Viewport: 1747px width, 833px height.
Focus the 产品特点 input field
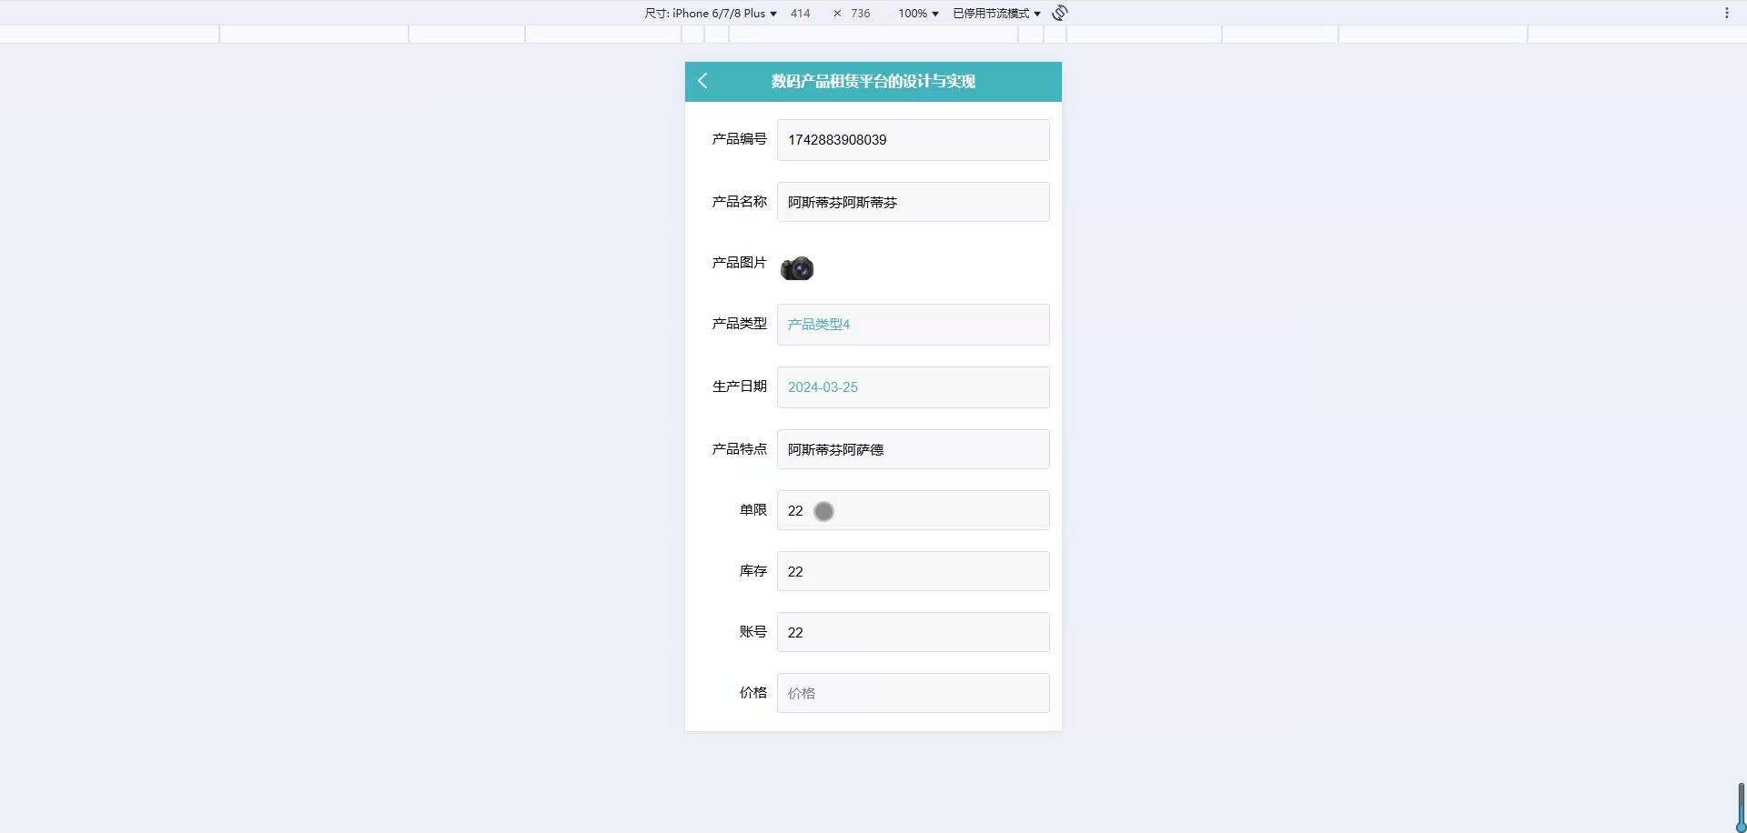click(x=913, y=449)
